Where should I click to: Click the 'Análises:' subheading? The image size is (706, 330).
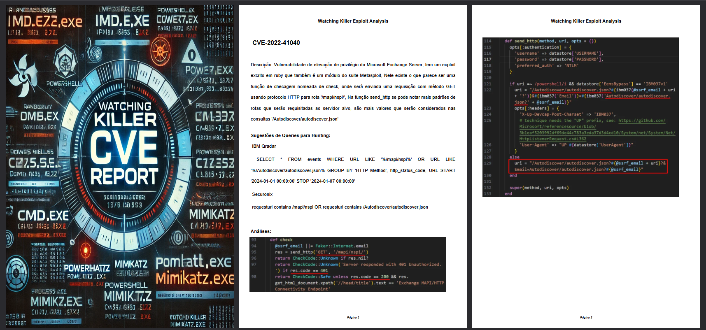(261, 231)
